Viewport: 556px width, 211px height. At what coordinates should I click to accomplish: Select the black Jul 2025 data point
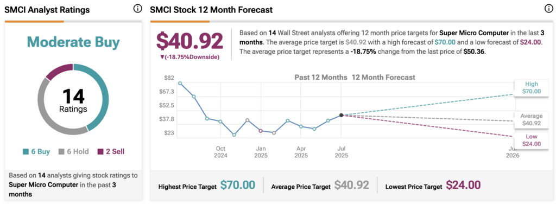click(341, 115)
